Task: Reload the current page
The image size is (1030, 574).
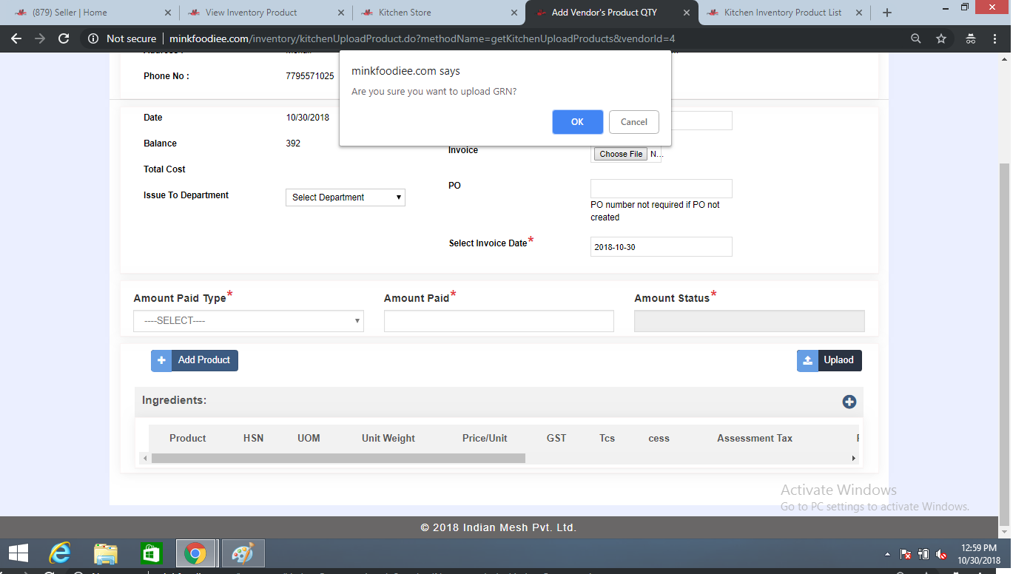Action: [64, 38]
